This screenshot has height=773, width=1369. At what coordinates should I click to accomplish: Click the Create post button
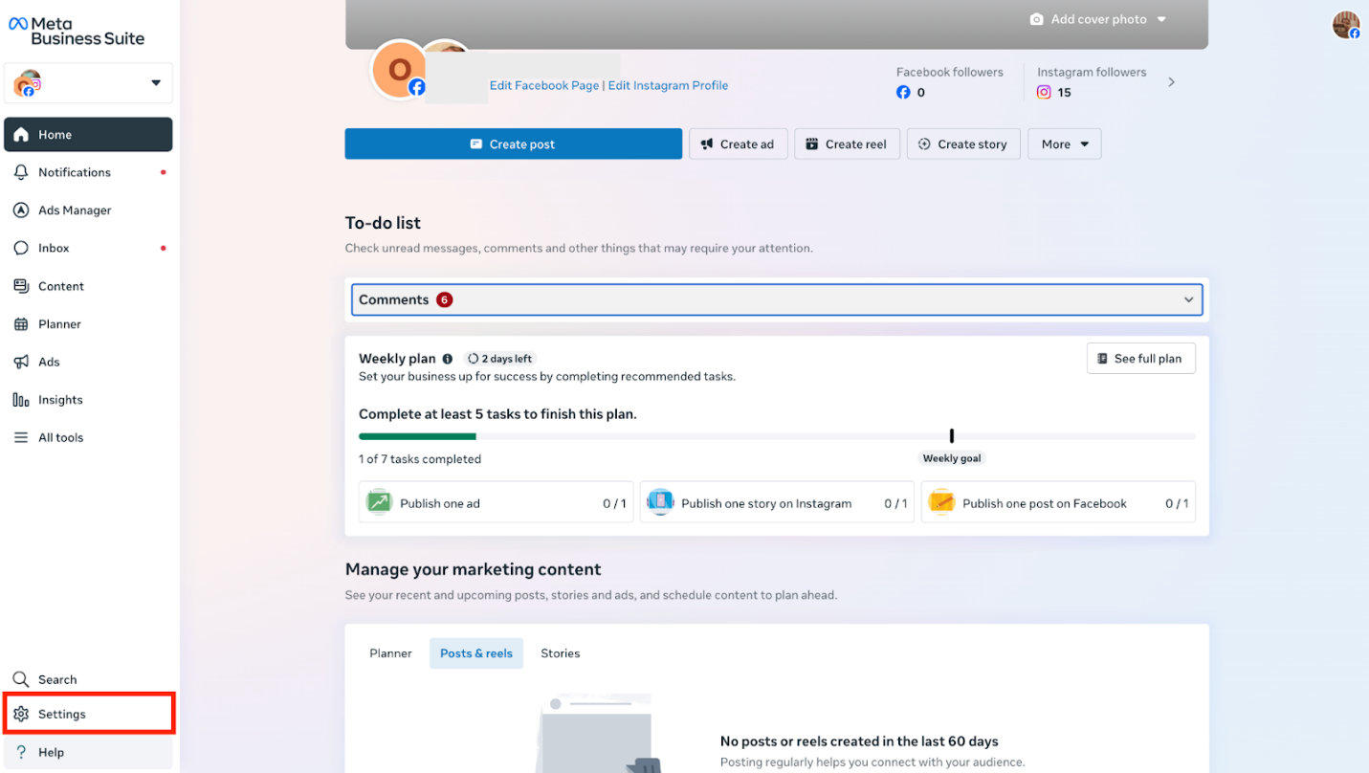(x=513, y=144)
